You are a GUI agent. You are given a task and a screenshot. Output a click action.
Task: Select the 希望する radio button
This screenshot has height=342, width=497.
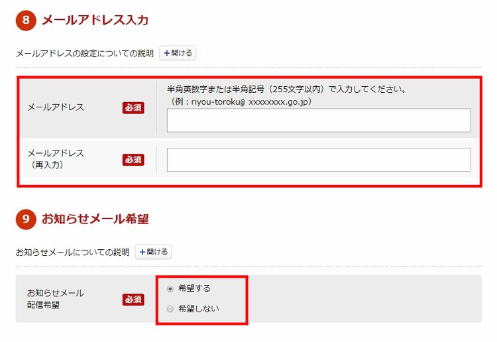point(170,289)
